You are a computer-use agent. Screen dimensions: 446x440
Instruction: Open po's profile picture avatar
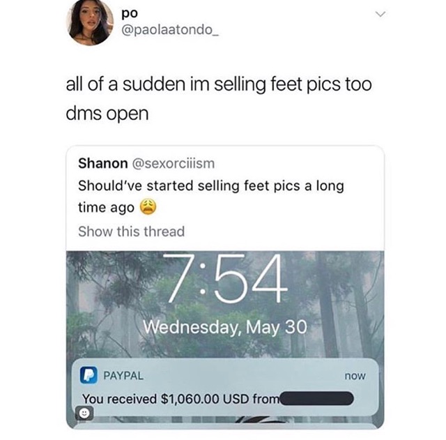coord(90,22)
